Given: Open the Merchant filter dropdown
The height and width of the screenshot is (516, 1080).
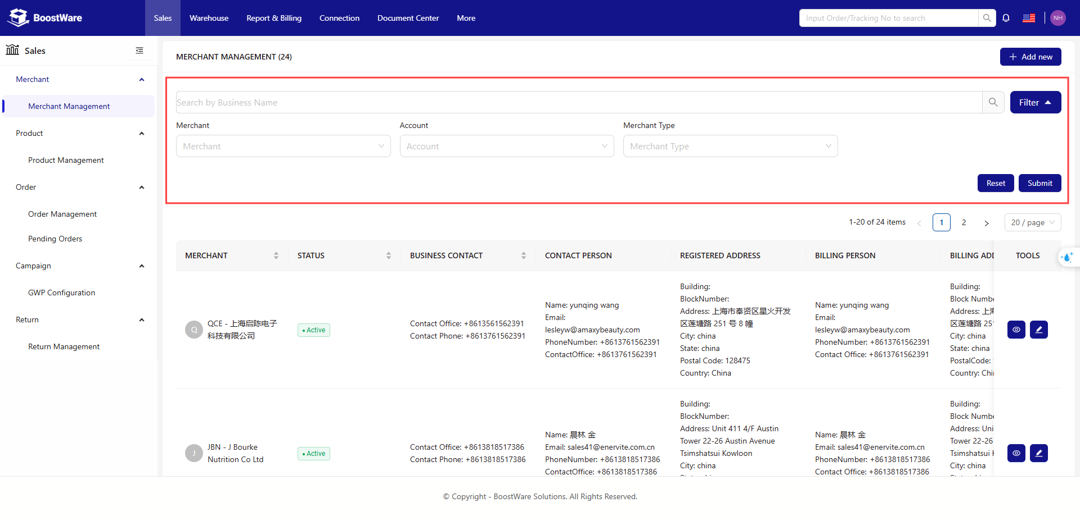Looking at the screenshot, I should [x=283, y=146].
